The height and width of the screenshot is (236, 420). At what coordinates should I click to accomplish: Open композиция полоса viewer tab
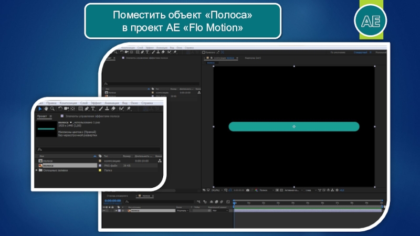[224, 58]
